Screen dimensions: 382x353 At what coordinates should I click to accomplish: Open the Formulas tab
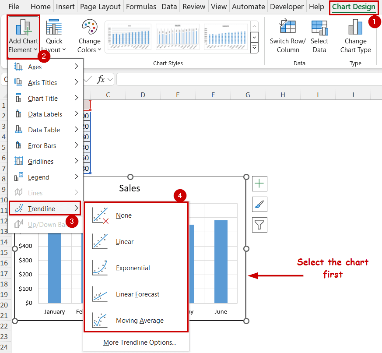tap(141, 7)
